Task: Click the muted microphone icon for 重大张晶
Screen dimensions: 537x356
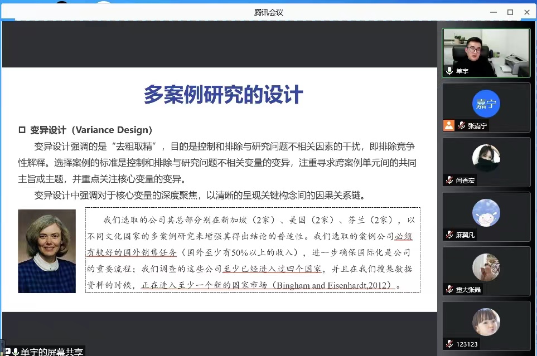Action: 449,289
